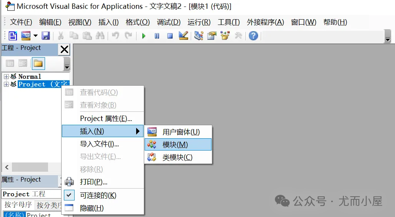Open the 工具(T) menu

tap(229, 22)
